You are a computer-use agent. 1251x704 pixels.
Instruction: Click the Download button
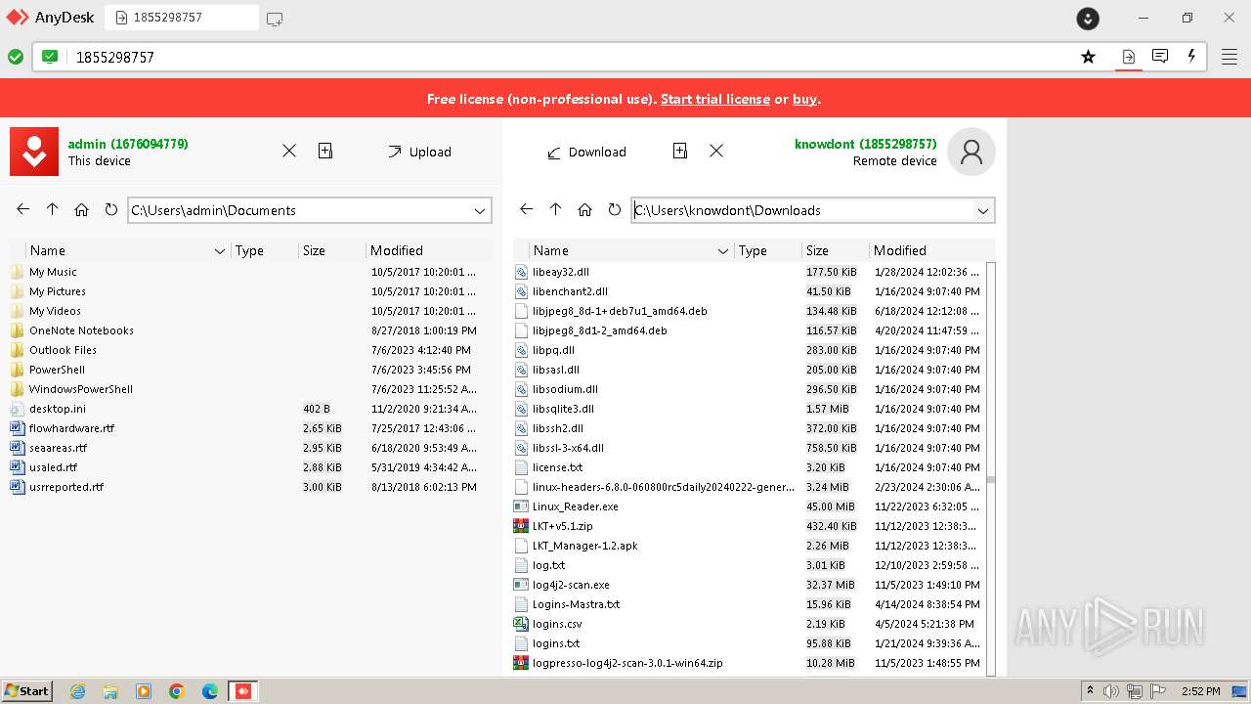pos(586,152)
